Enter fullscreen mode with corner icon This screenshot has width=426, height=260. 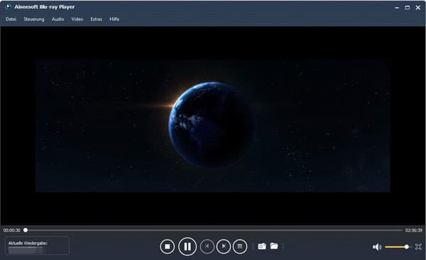click(418, 247)
